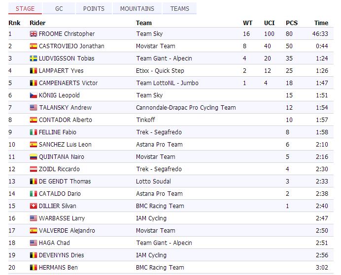Click the Time column header
Screen dimensions: 341x275
click(321, 23)
